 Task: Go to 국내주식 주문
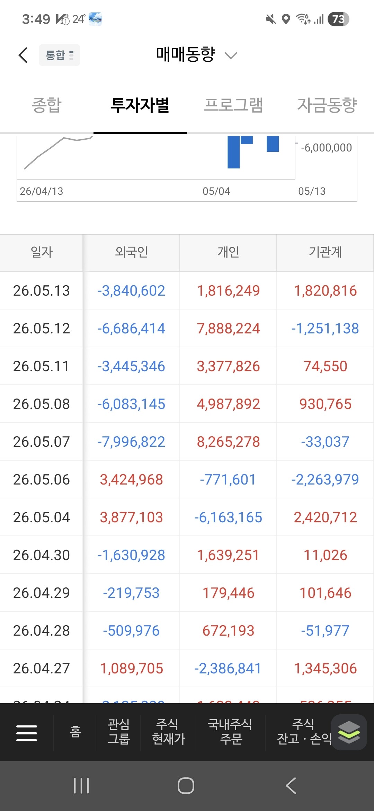[x=230, y=732]
